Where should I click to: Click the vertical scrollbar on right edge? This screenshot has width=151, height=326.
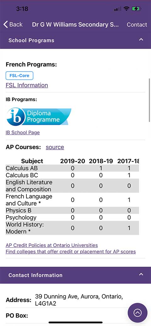(x=149, y=100)
